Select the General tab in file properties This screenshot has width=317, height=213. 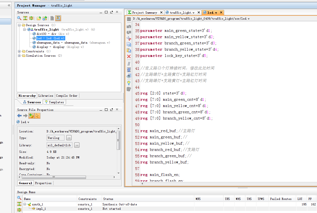[25, 183]
